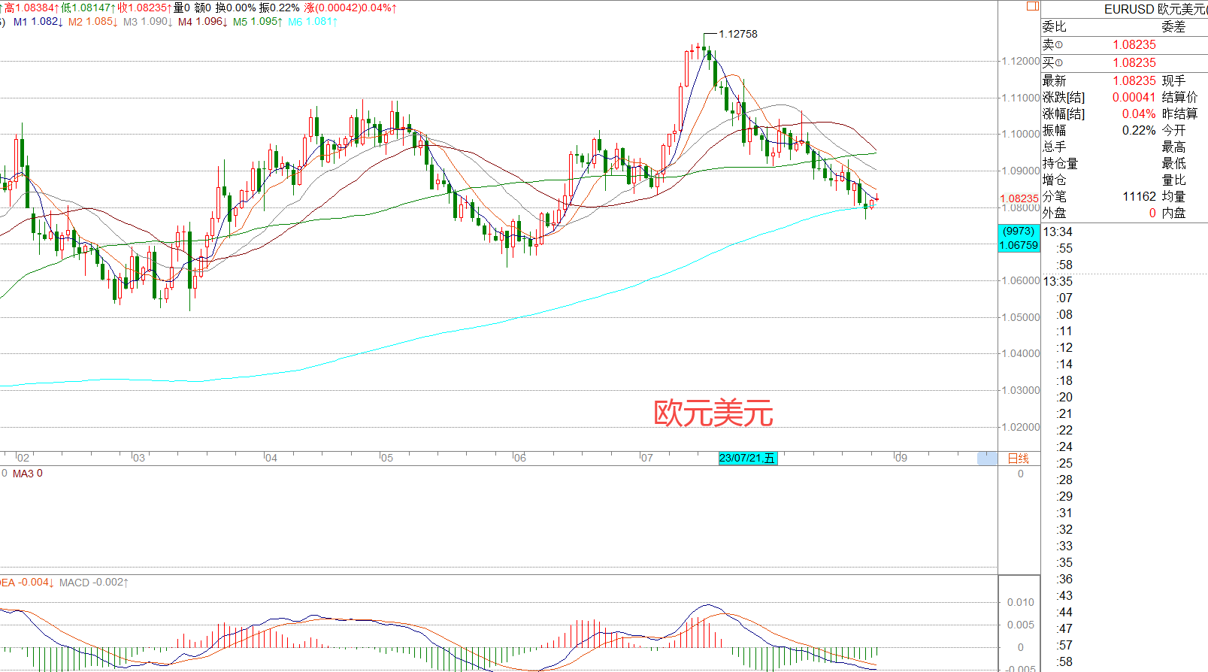Click the cyan 1.06759 price tag
The width and height of the screenshot is (1208, 672).
click(1019, 245)
